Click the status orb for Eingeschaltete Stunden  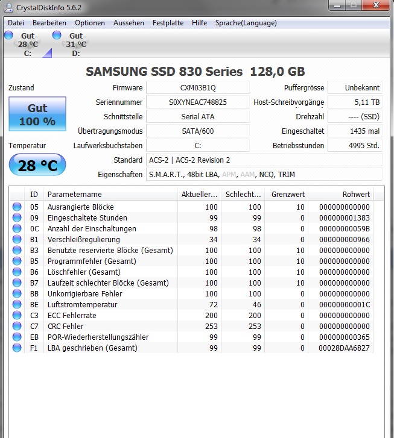coord(17,217)
